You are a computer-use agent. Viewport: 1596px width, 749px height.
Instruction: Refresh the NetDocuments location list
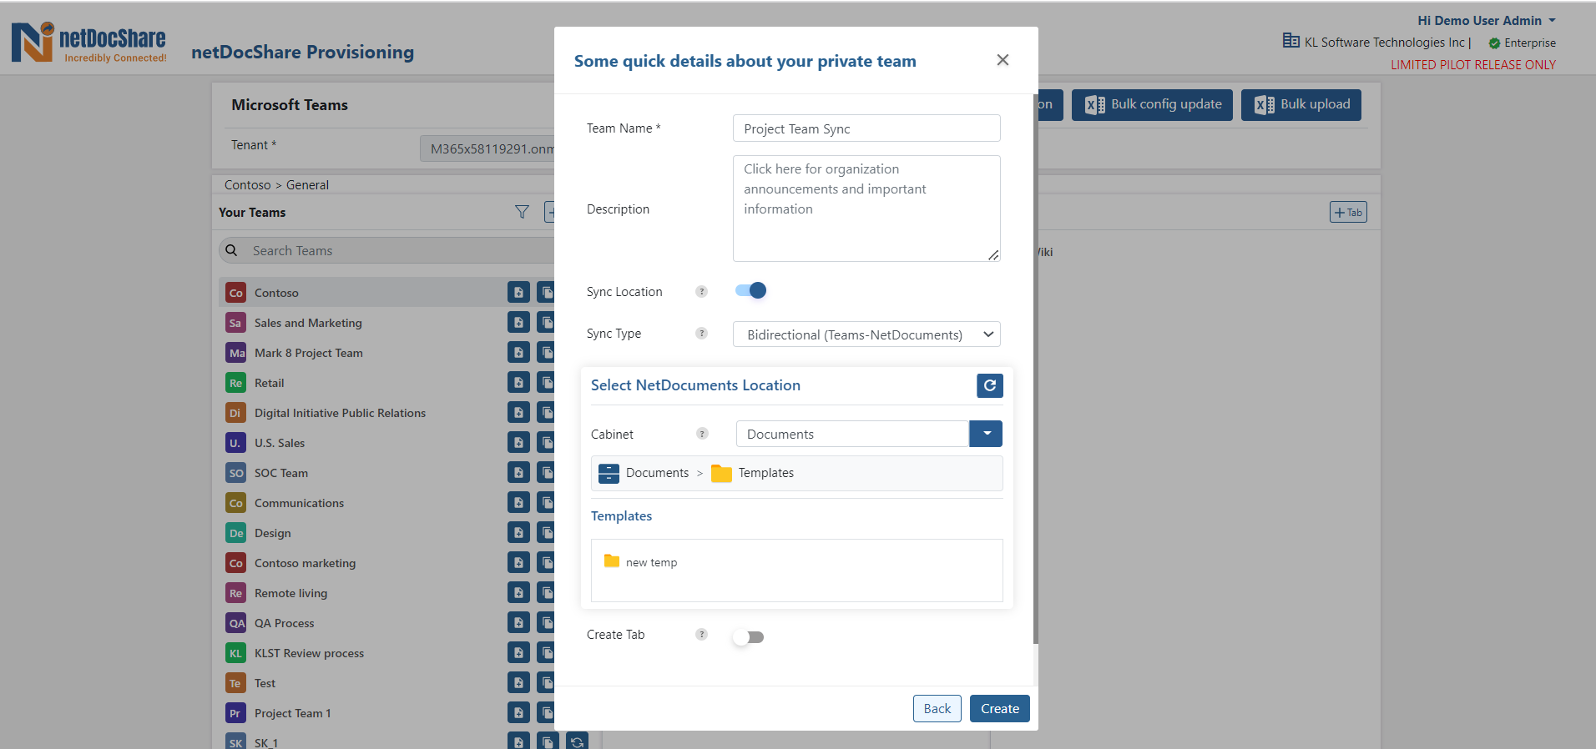coord(989,385)
